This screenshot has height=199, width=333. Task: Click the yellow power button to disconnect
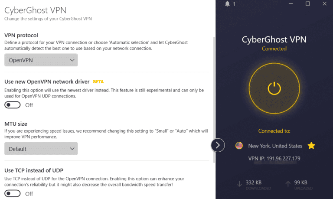click(274, 88)
